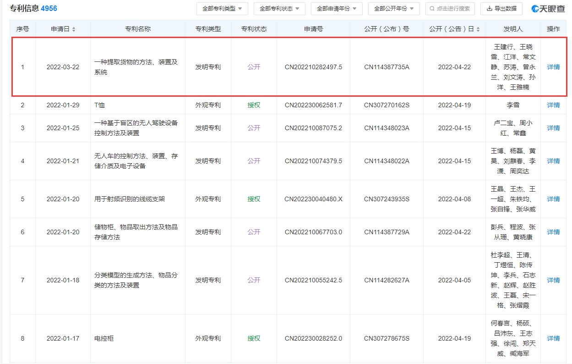Screen dimensions: 572x364
Task: Click status 公开 in 储物柜 row
Action: click(x=254, y=232)
